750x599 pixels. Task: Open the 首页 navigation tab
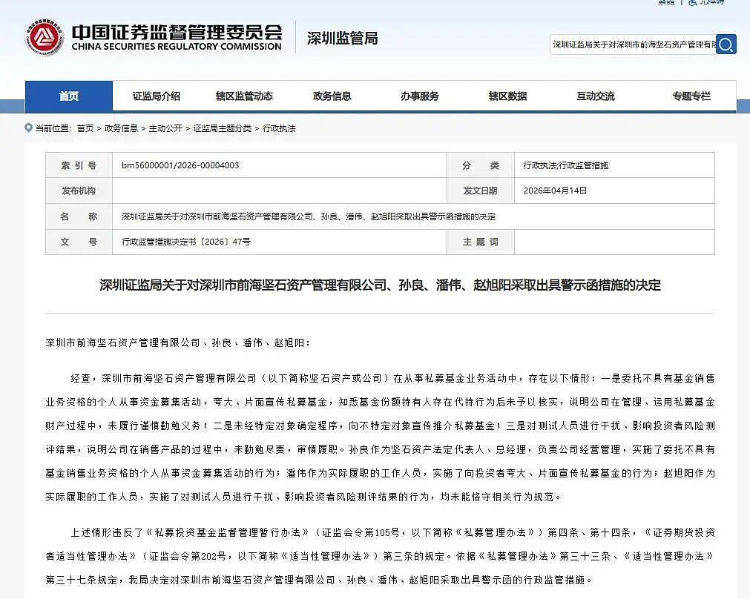click(x=69, y=96)
